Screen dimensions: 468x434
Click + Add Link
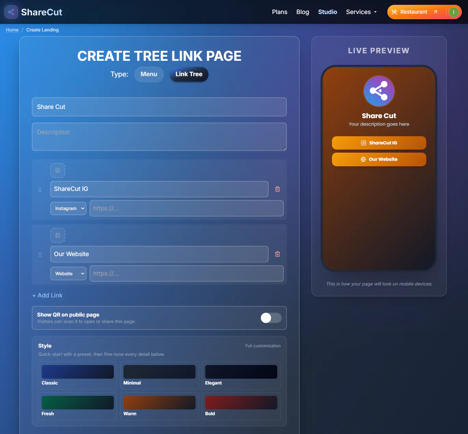pyautogui.click(x=47, y=295)
